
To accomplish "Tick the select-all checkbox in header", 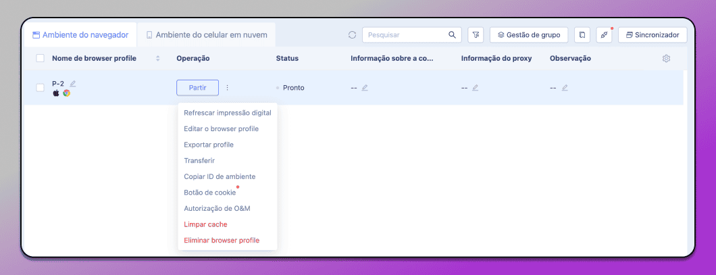I will pyautogui.click(x=40, y=58).
